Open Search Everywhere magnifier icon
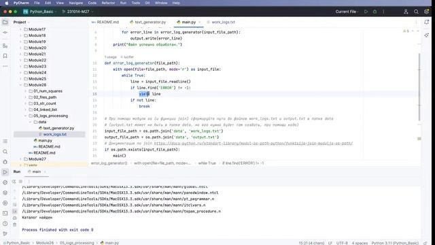 tap(416, 12)
